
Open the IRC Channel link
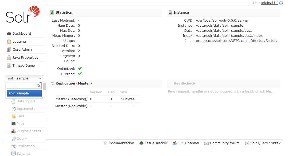pyautogui.click(x=188, y=143)
